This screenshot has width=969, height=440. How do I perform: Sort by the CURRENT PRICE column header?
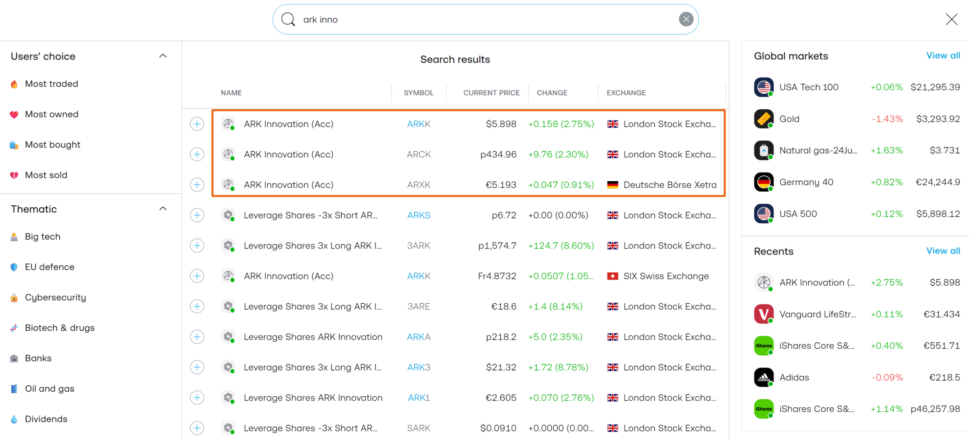click(x=491, y=93)
